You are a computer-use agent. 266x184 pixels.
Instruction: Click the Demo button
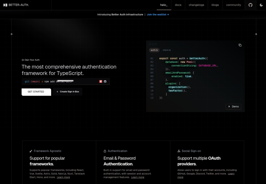pos(233,106)
